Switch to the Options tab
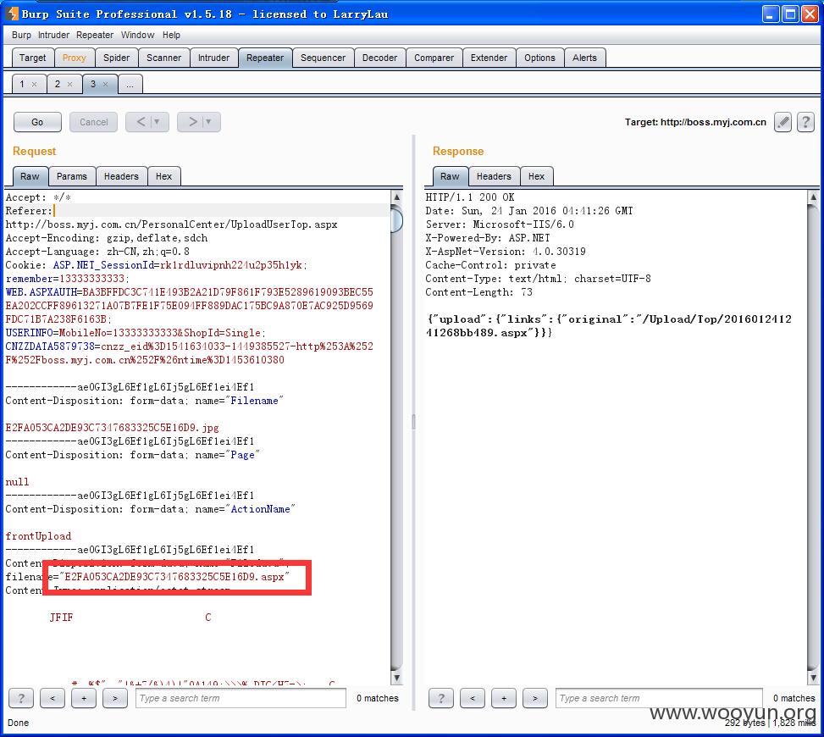824x737 pixels. point(539,58)
